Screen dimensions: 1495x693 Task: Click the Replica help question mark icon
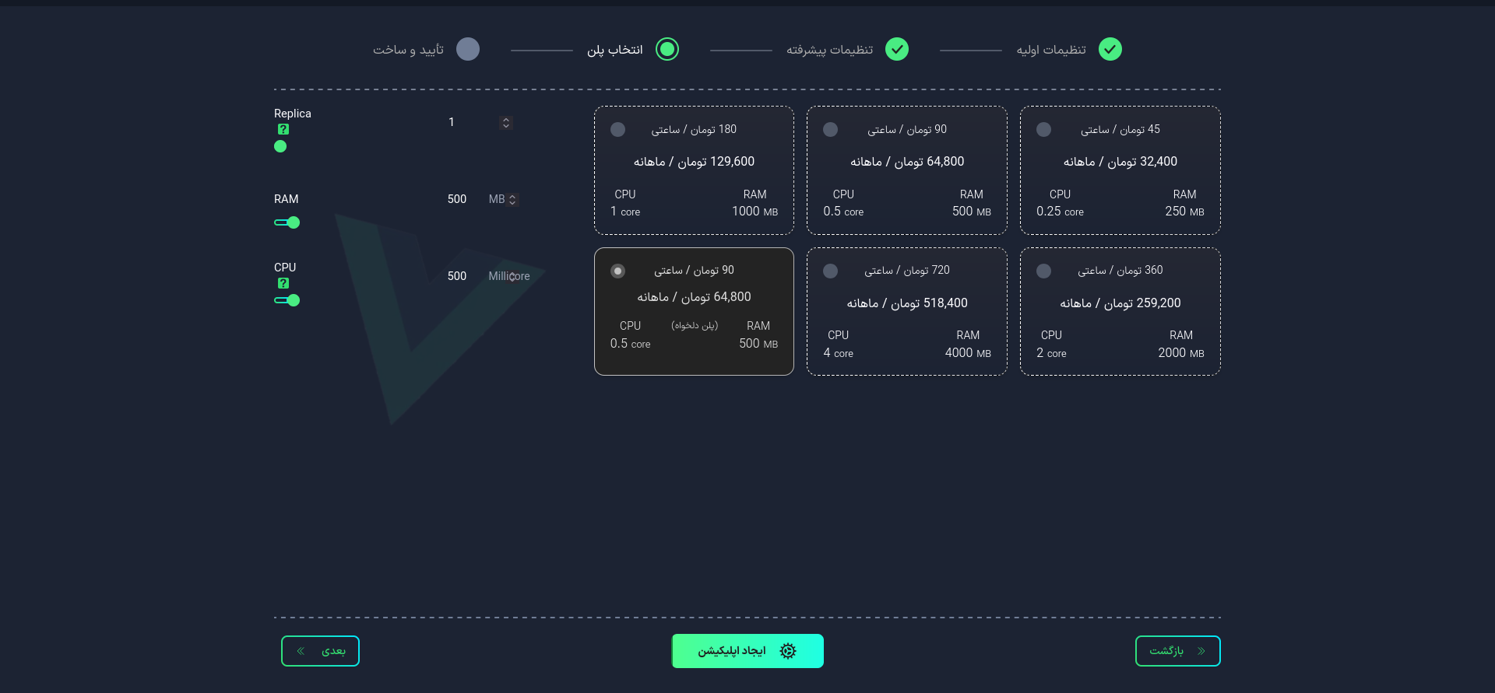point(283,130)
